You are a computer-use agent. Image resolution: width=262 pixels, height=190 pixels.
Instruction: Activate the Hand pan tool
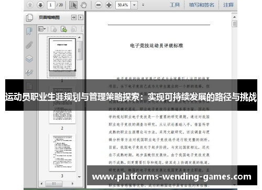(84, 5)
